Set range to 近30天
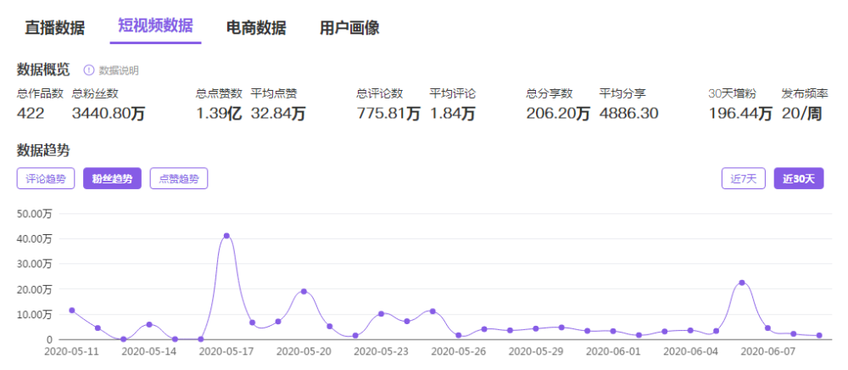This screenshot has height=370, width=848. 799,178
